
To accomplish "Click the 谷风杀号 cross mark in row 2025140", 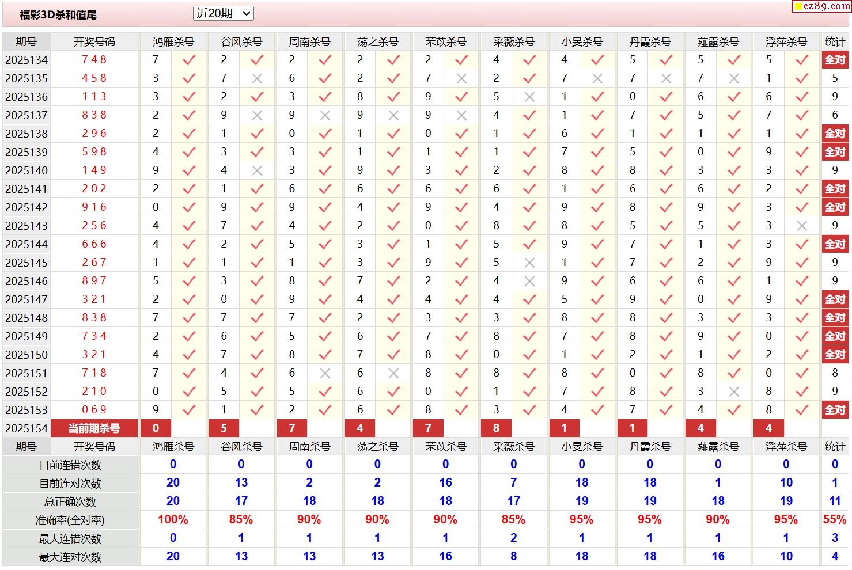I will tap(257, 170).
